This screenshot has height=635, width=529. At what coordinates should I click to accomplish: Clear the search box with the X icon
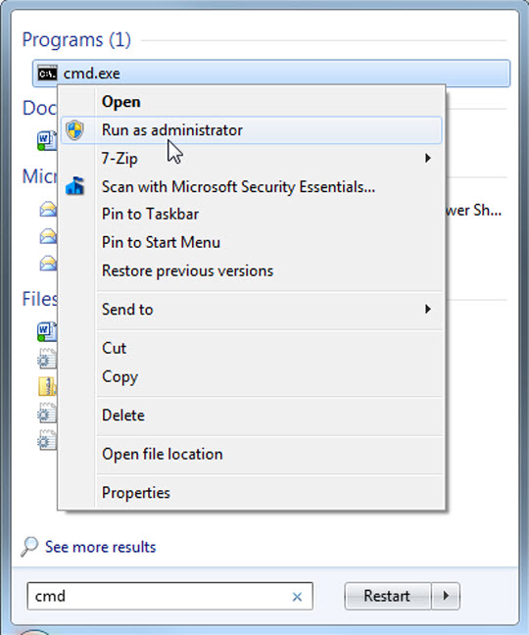(297, 597)
